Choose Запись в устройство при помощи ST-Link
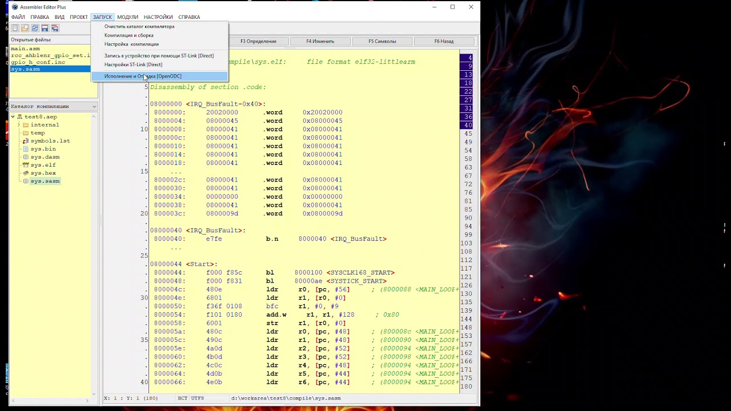This screenshot has width=731, height=411. click(159, 55)
